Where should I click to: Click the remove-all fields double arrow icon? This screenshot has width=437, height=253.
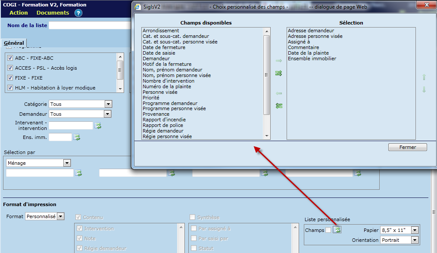pyautogui.click(x=278, y=106)
